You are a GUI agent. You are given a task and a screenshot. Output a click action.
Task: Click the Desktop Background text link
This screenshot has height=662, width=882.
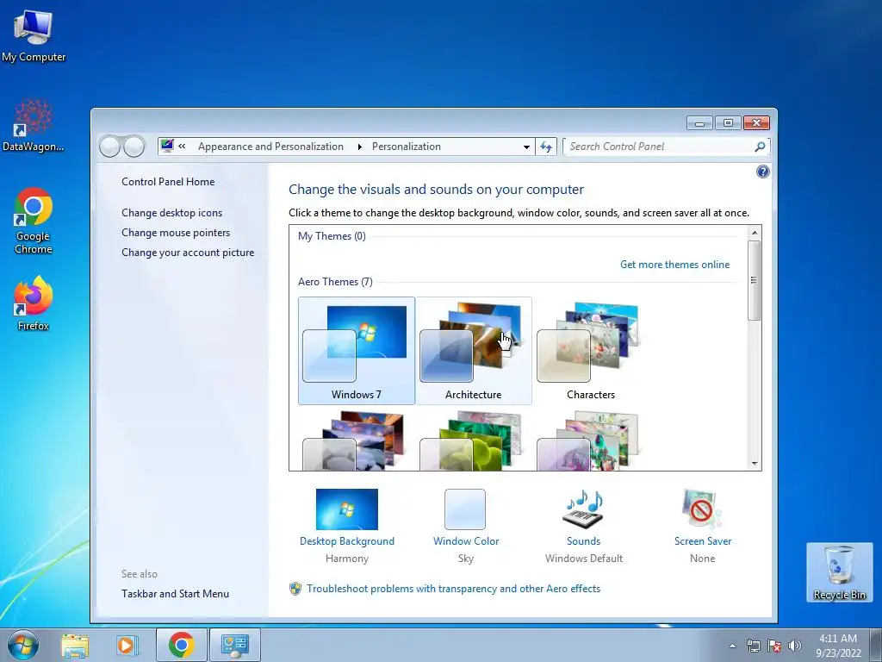pos(347,541)
